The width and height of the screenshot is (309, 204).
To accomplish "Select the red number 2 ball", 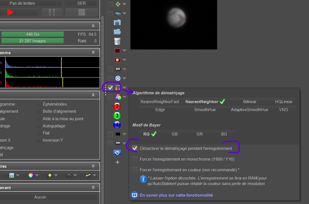I will pos(117,106).
